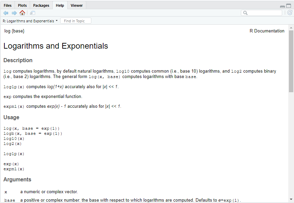Minimize the Help pane
Screen dimensions: 294x203
tap(282, 6)
